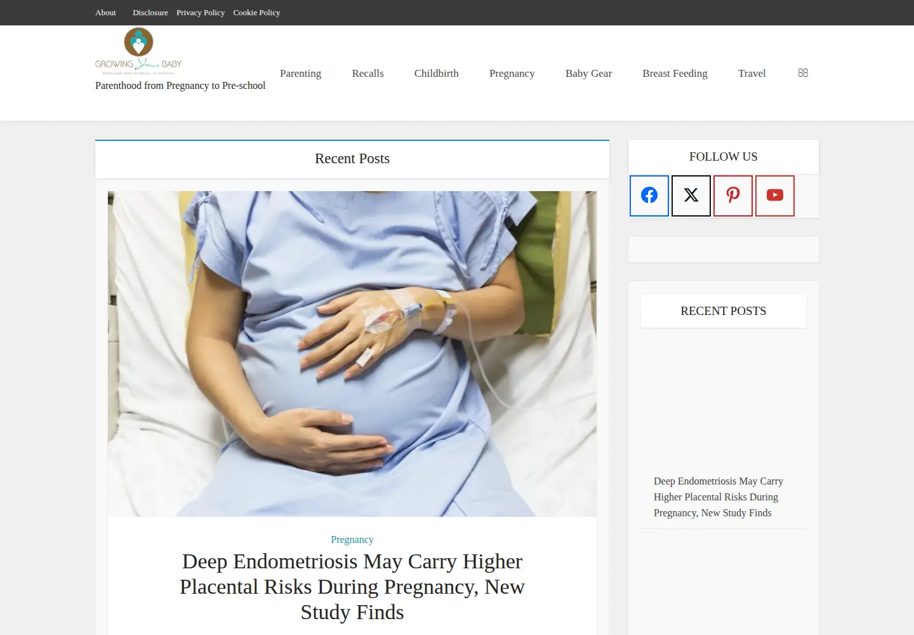Open the Disclosure link
Viewport: 914px width, 635px height.
[150, 13]
